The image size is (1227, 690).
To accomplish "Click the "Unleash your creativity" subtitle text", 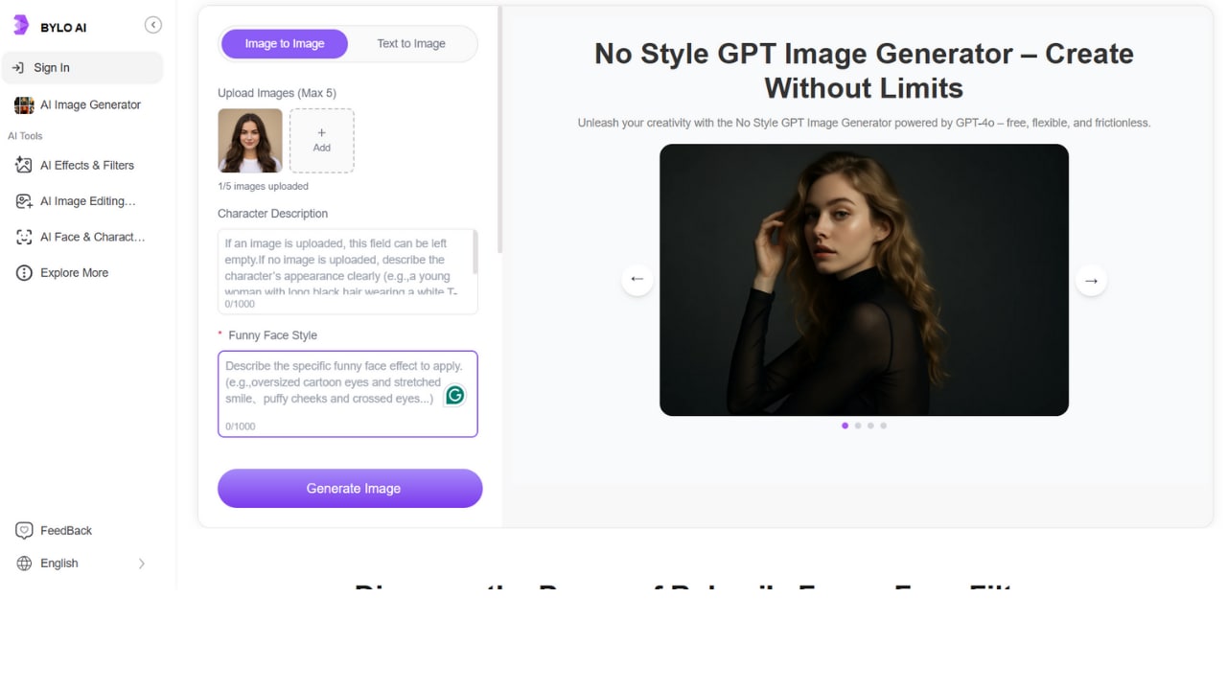I will tap(864, 123).
